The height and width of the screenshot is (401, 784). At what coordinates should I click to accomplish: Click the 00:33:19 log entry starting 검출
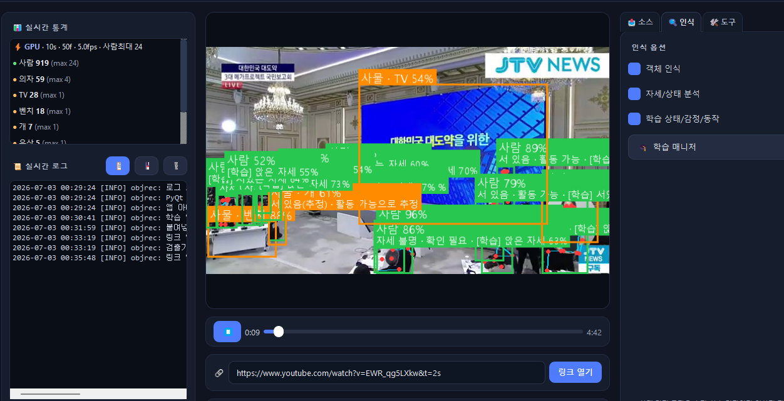coord(99,248)
